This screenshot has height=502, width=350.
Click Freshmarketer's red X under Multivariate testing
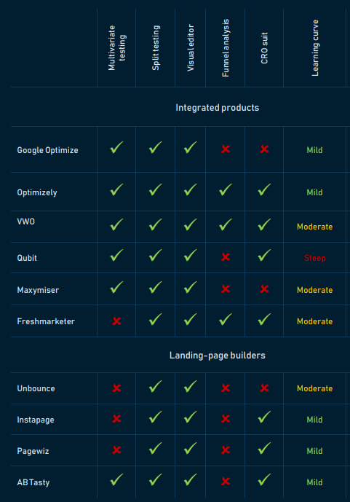(x=116, y=321)
